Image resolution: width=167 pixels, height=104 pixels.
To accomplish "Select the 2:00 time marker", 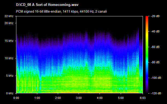I will [58, 98].
